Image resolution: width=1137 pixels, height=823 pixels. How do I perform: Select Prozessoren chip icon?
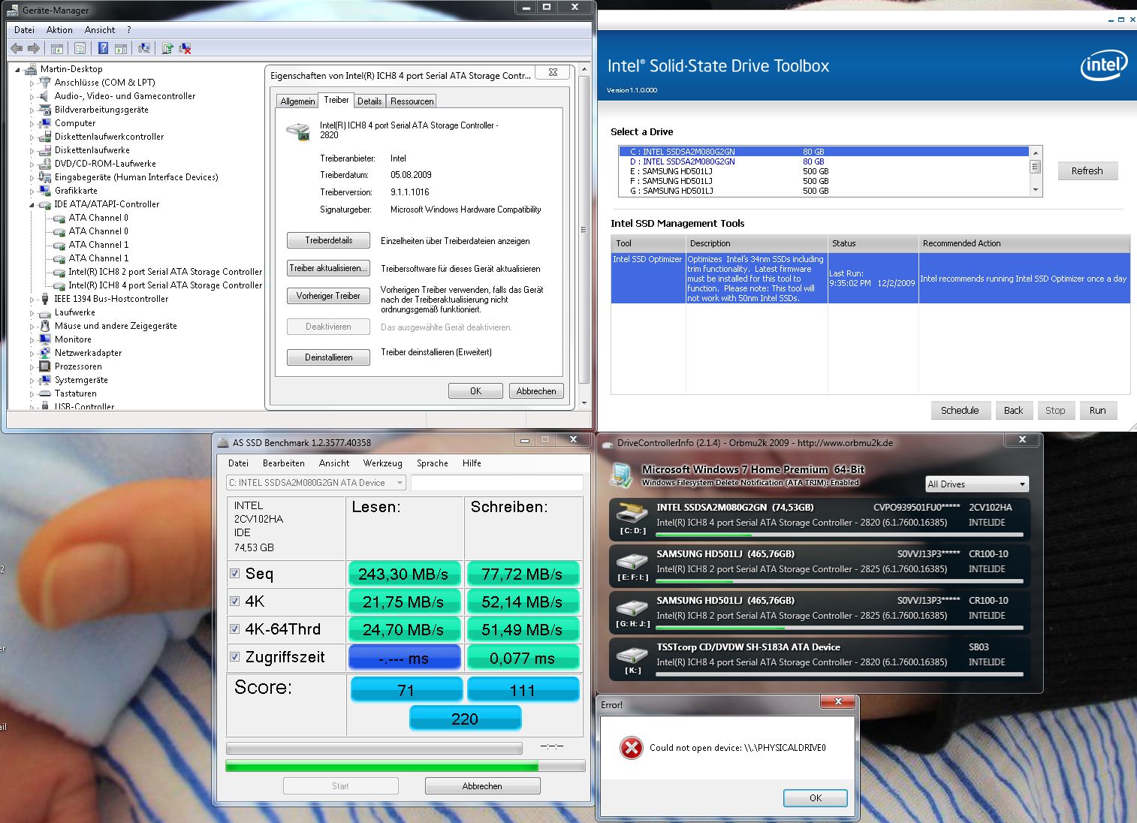(45, 366)
